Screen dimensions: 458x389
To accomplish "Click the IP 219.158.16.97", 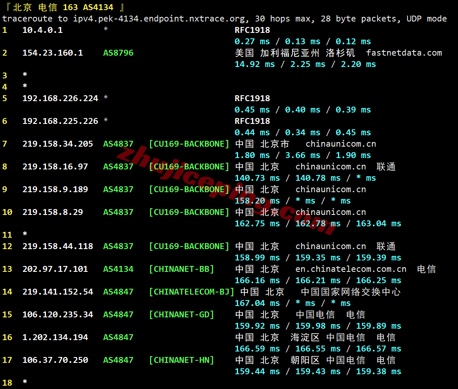I will click(55, 167).
